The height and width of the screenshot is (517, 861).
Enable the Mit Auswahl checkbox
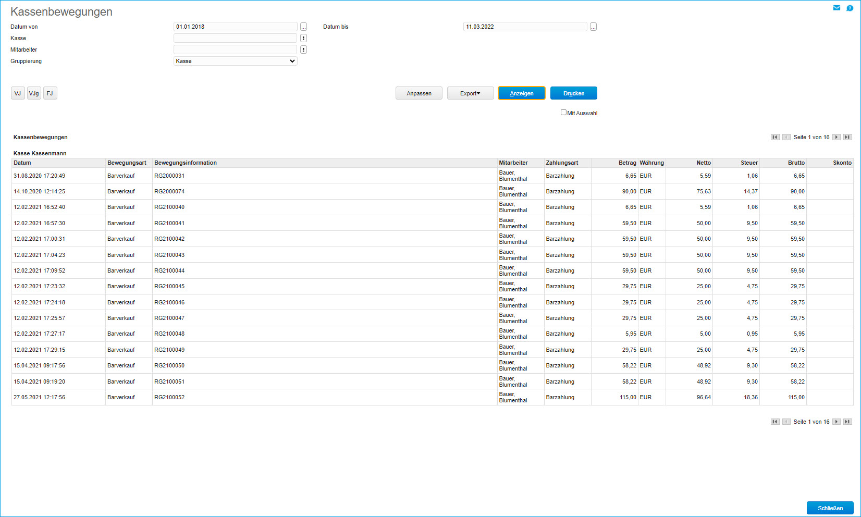[x=563, y=113]
